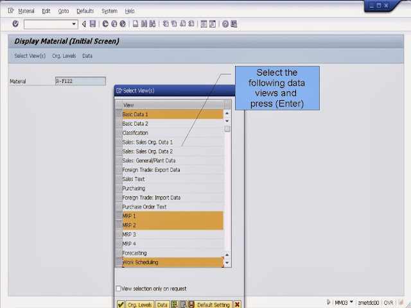Image resolution: width=411 pixels, height=308 pixels.
Task: Toggle row selector for MRP 3
Action: pyautogui.click(x=119, y=234)
